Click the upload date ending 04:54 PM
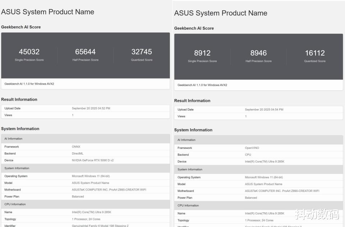345x227 pixels. [264, 109]
